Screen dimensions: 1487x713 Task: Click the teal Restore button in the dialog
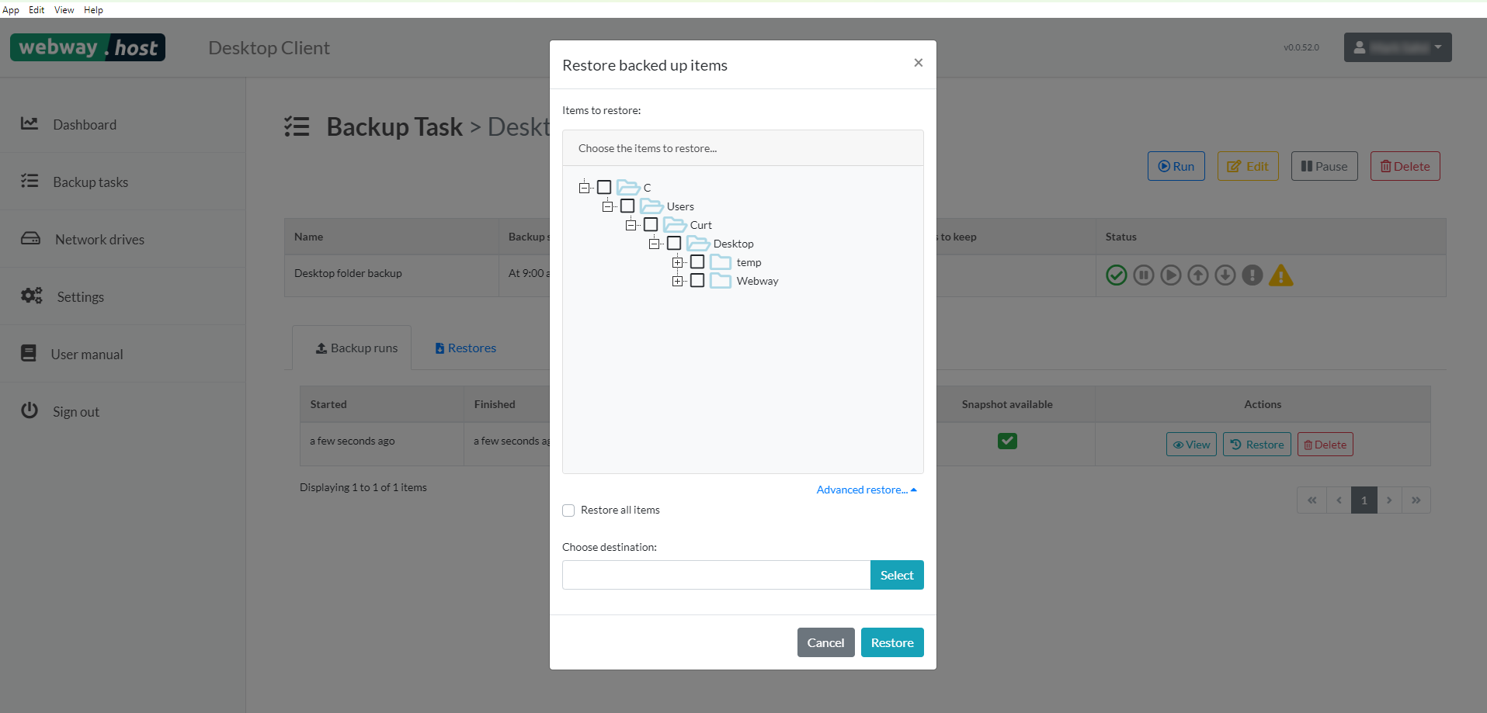click(x=891, y=642)
